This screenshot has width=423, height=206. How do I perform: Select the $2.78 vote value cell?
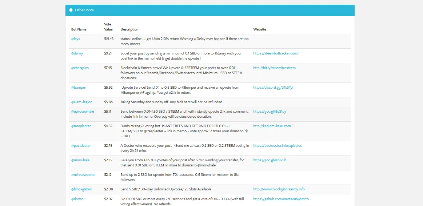click(108, 146)
